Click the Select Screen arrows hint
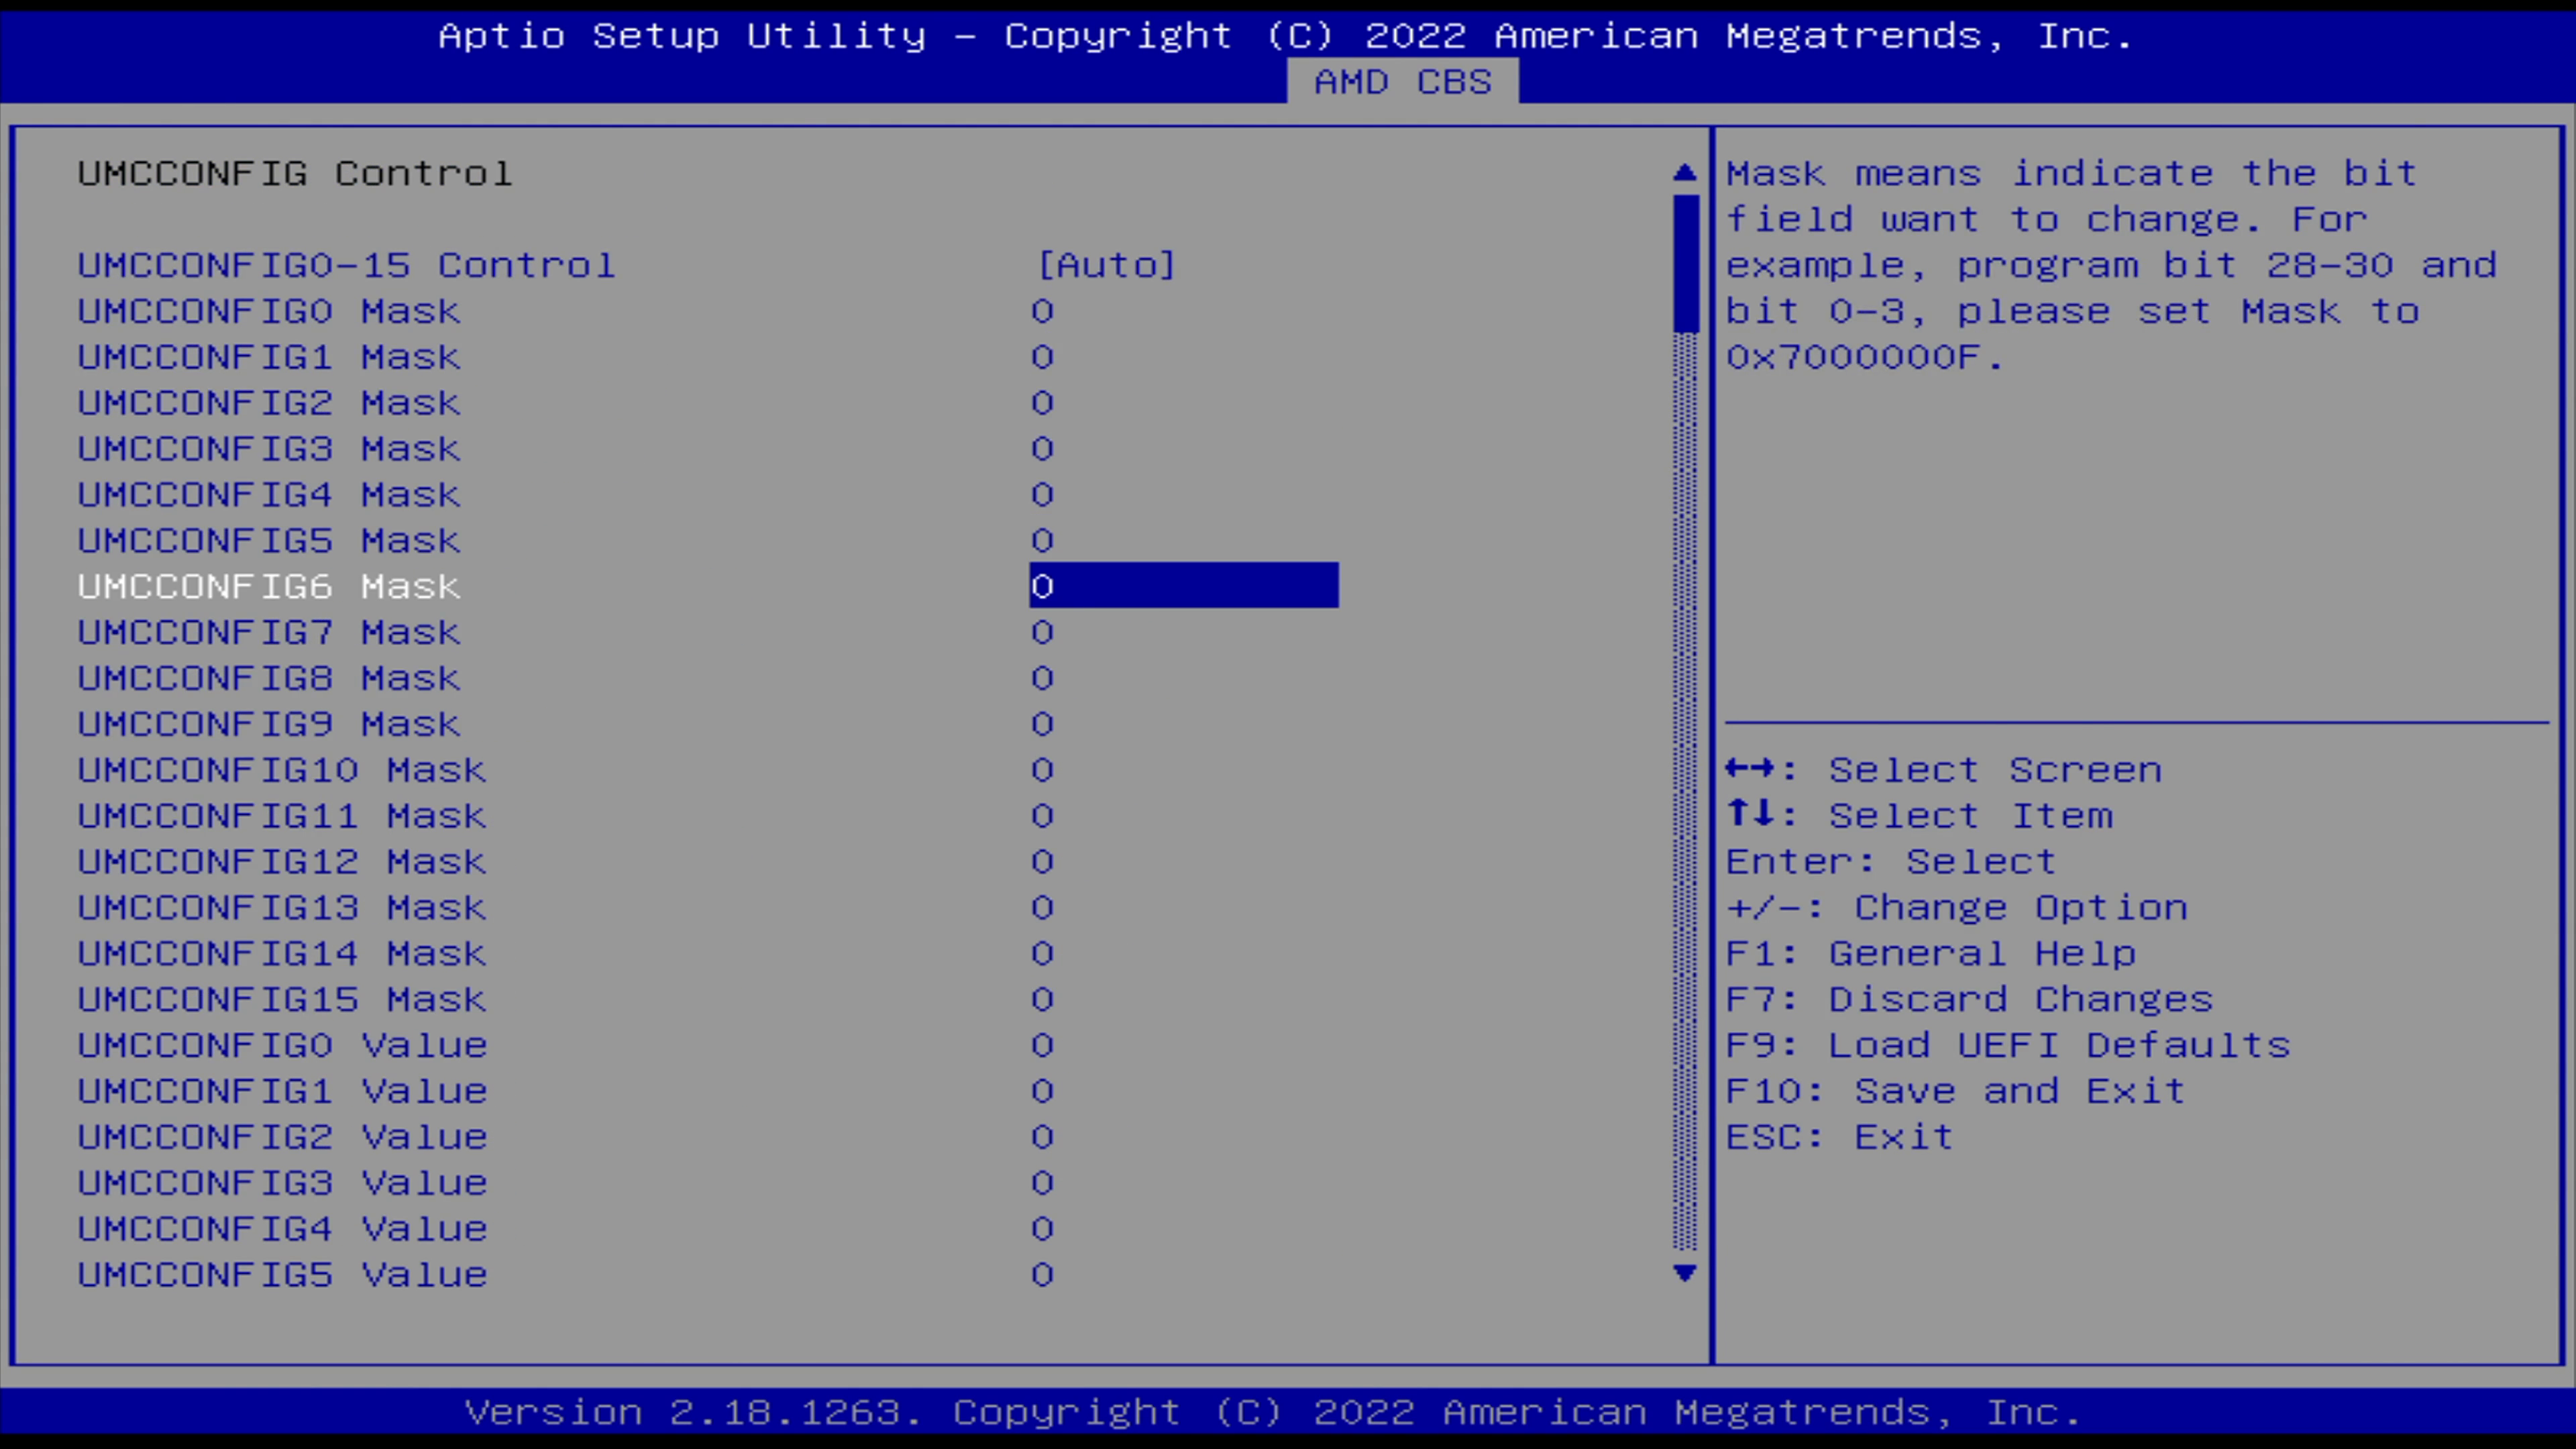This screenshot has width=2576, height=1449. pyautogui.click(x=1944, y=770)
